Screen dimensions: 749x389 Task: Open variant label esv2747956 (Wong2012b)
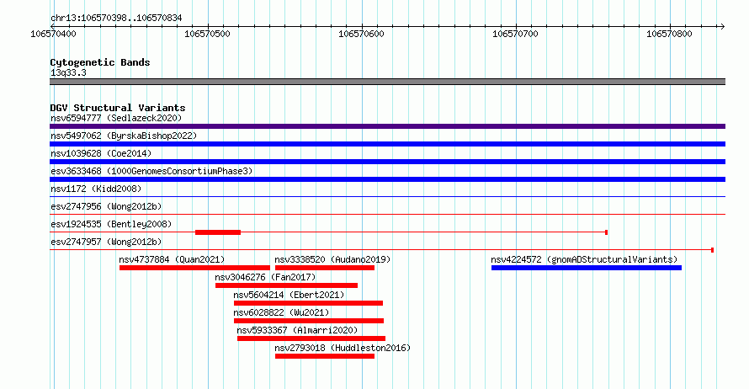coord(106,206)
